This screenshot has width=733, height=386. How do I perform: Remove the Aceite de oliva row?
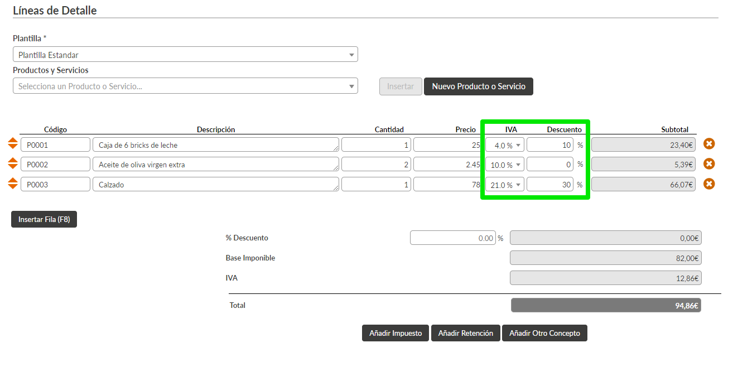709,164
